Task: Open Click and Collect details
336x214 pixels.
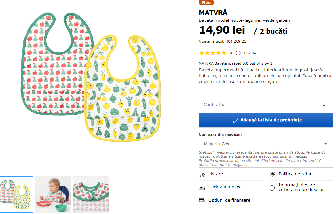Action: pyautogui.click(x=225, y=187)
